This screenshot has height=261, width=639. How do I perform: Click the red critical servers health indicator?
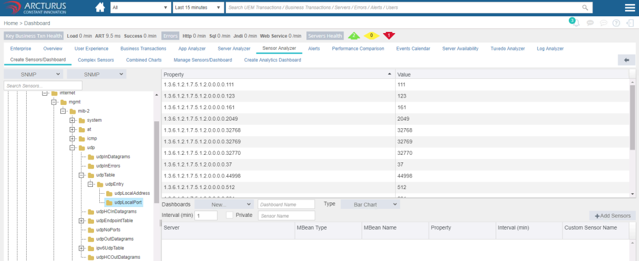tap(389, 35)
